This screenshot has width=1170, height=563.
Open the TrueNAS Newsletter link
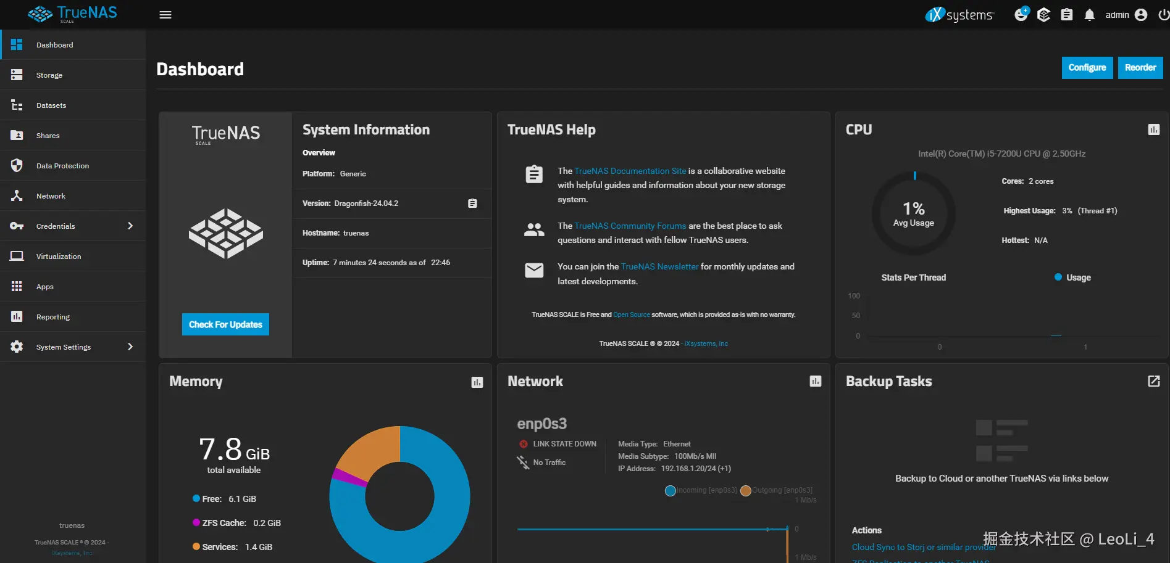coord(659,266)
